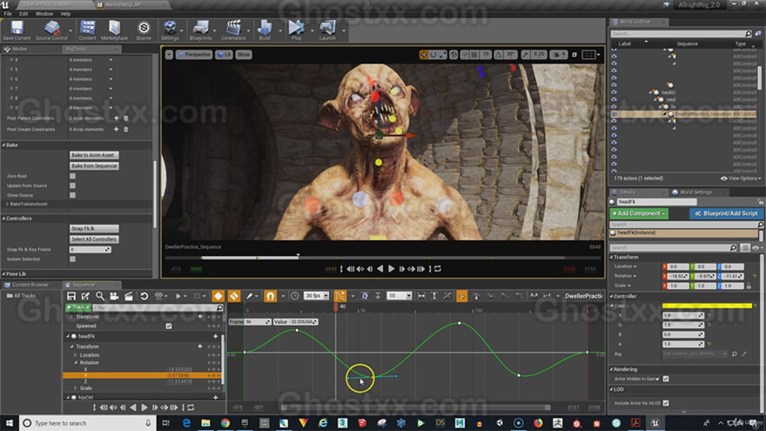The image size is (766, 431).
Task: Toggle Actor Hidden In Game checkbox
Action: click(666, 379)
